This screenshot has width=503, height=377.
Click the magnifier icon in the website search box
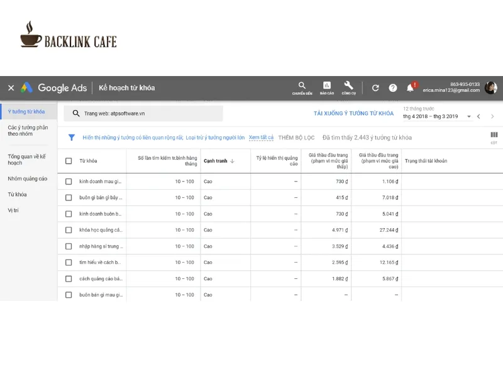click(76, 114)
